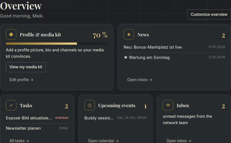This screenshot has width=231, height=143.
Task: Click the red overdue label
Action: 62,118
